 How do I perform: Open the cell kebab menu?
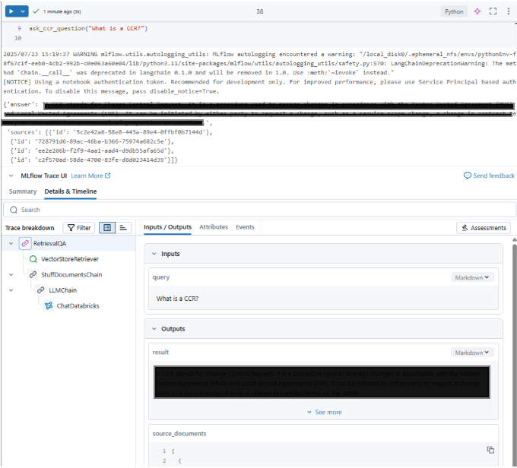(508, 11)
